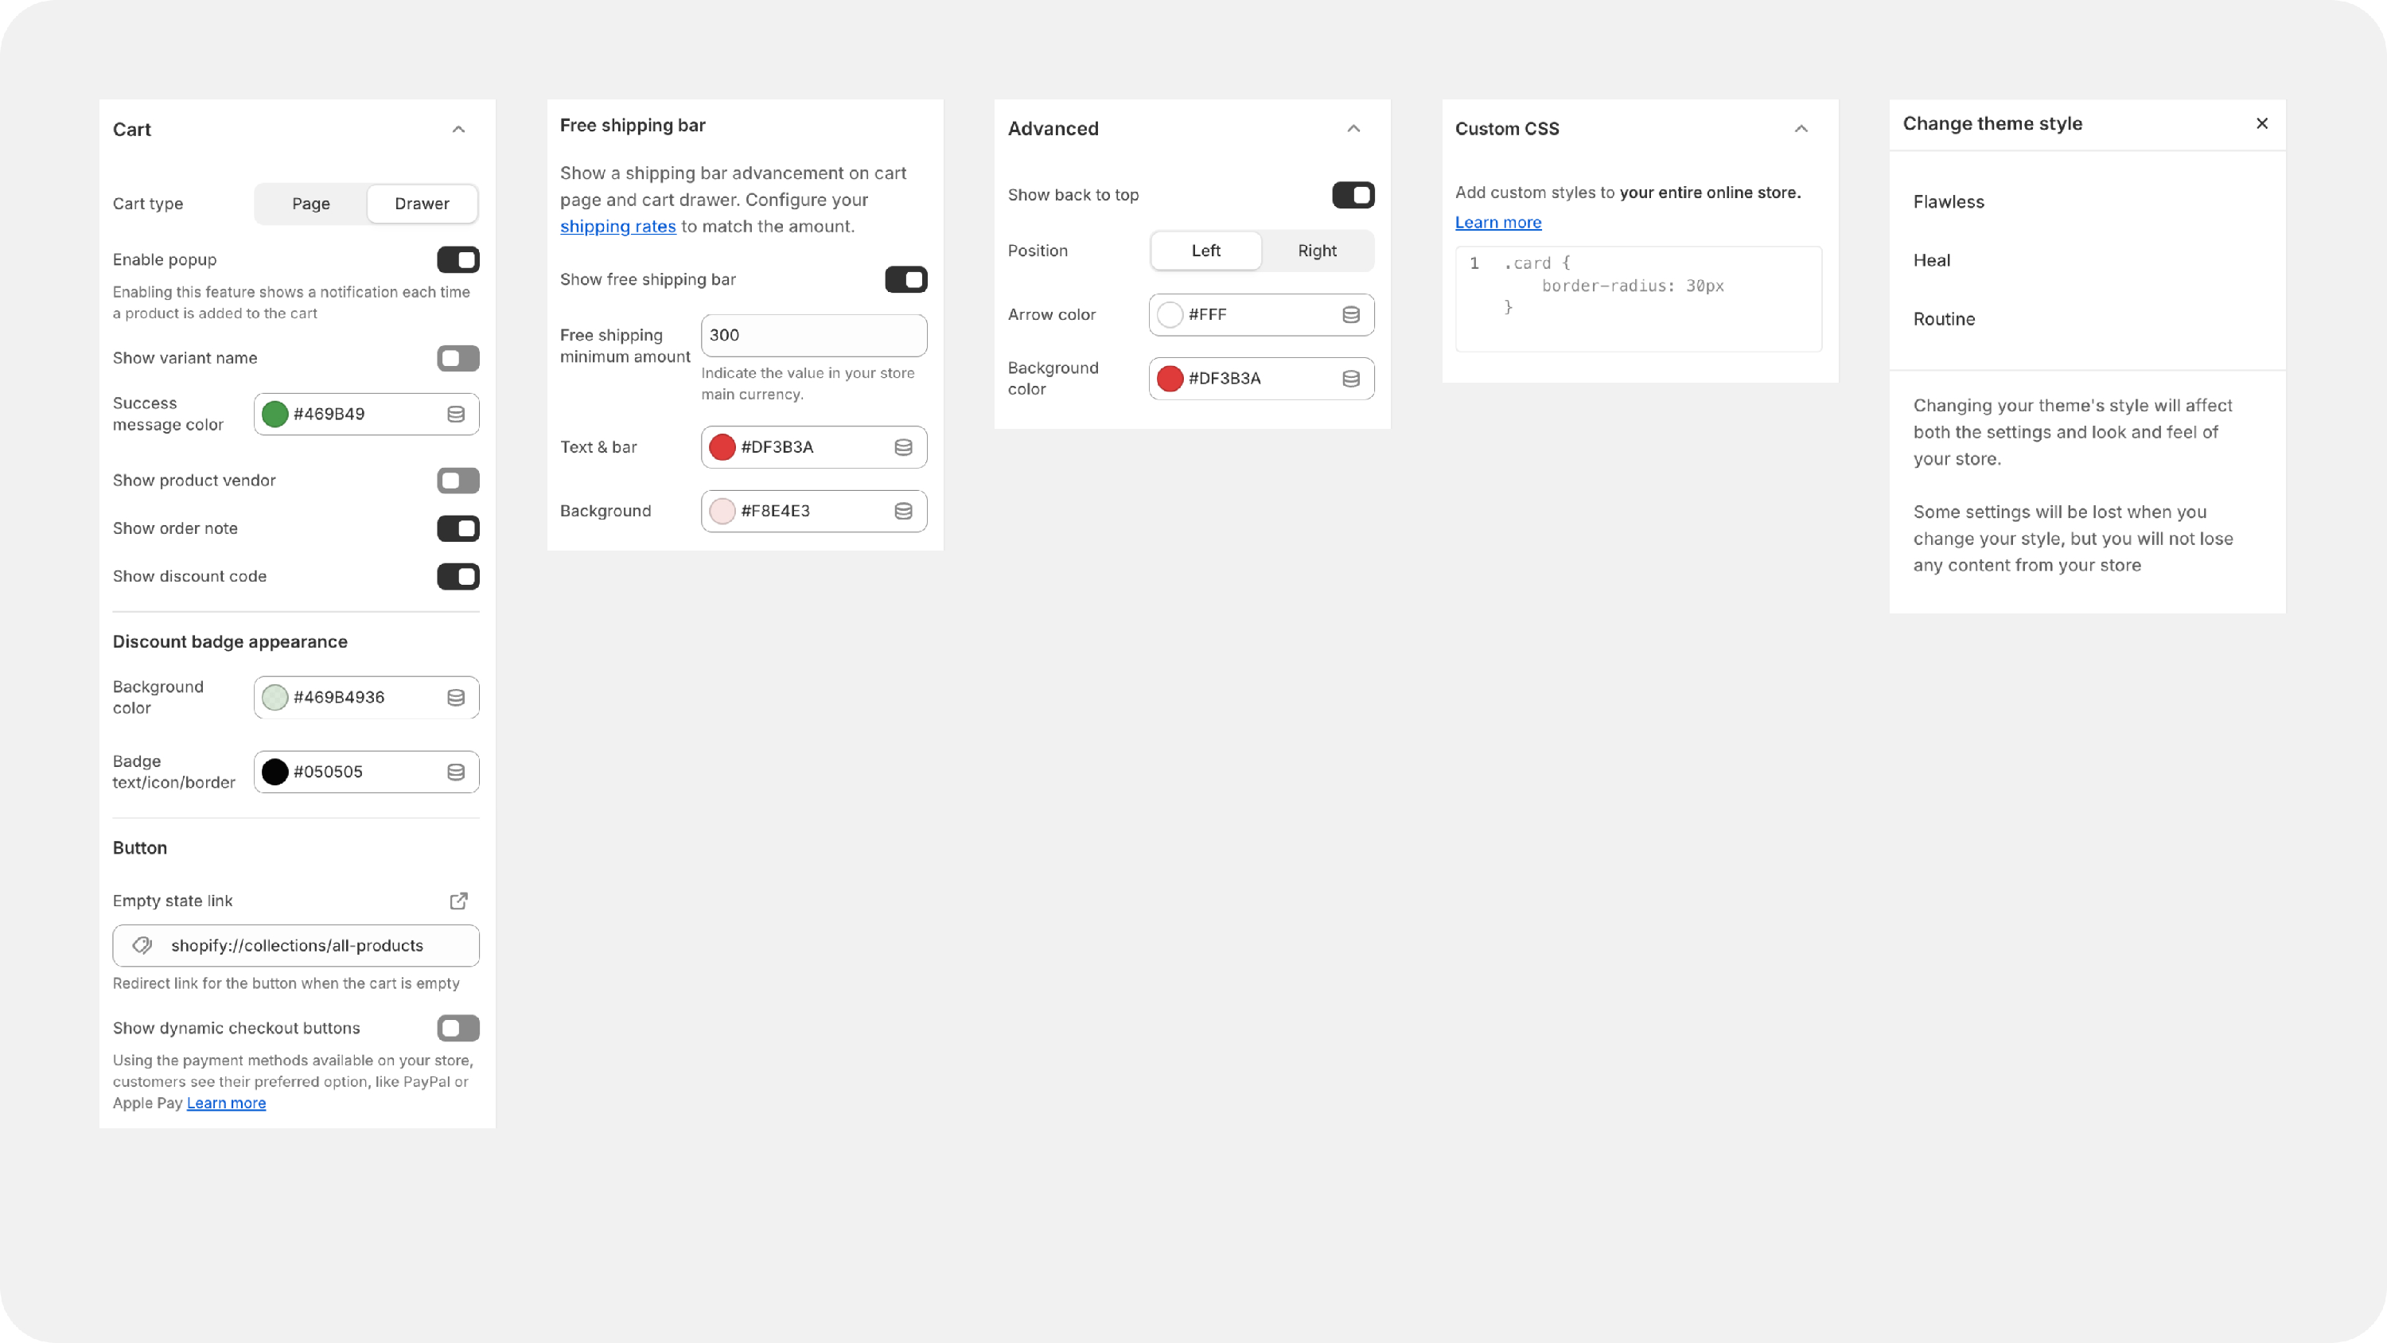Choose the Flawless theme style
This screenshot has width=2387, height=1343.
[x=1949, y=202]
